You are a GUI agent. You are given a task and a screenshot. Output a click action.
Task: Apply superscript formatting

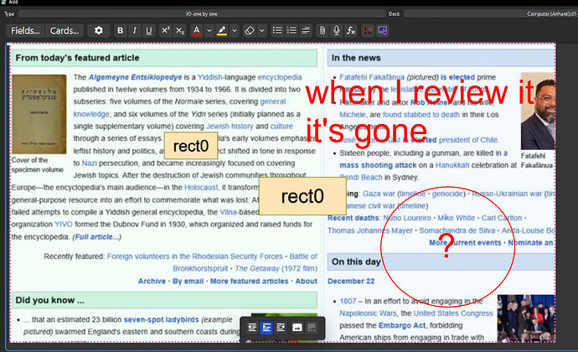tap(165, 30)
